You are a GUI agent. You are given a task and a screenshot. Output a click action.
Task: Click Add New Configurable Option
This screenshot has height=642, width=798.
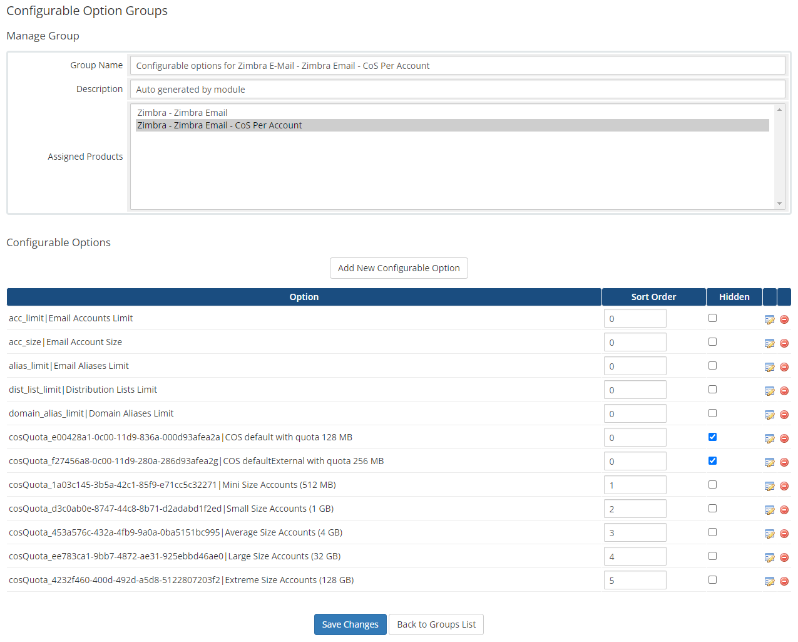point(399,267)
